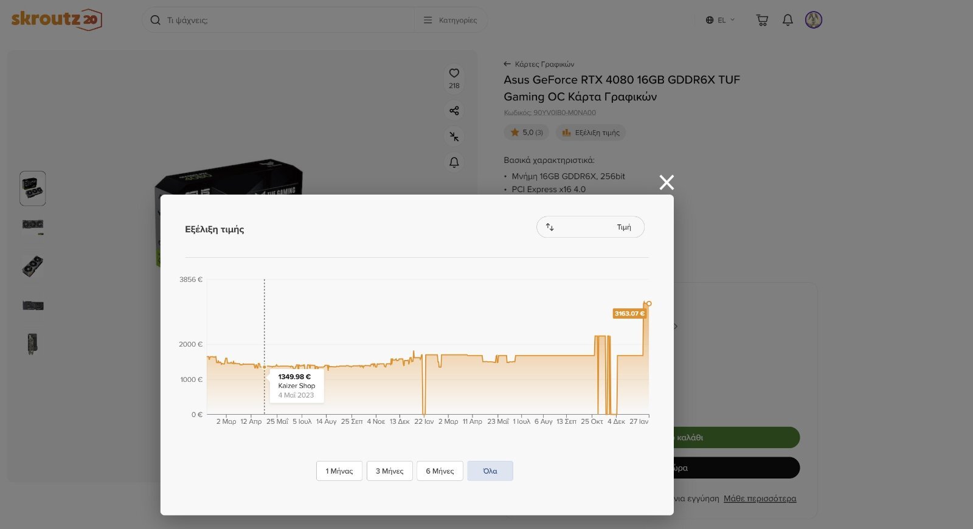
Task: Select the 6 Μήνες range
Action: point(440,471)
